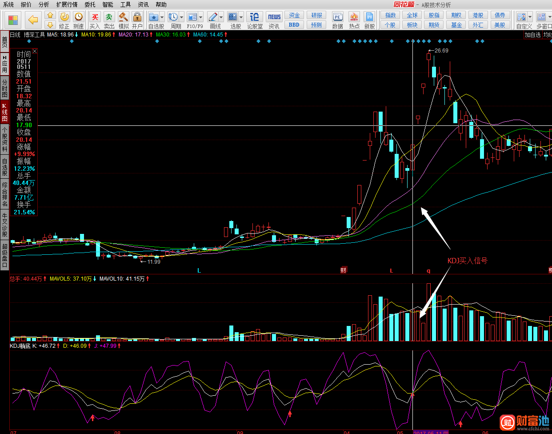Close the data info panel with X
552x434 pixels.
click(35, 52)
